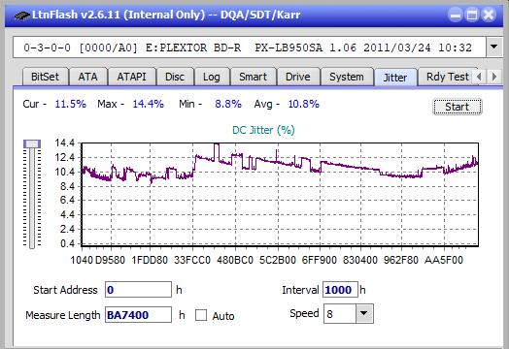Click the PLEXTOR drive selection text box

pos(250,48)
